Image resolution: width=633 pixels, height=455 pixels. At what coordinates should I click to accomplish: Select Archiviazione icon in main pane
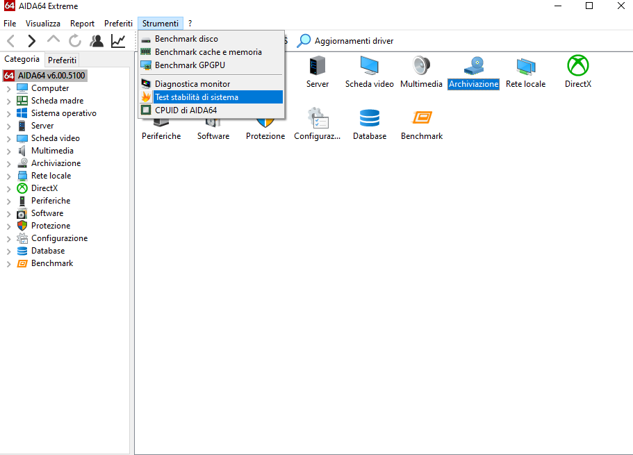point(474,72)
